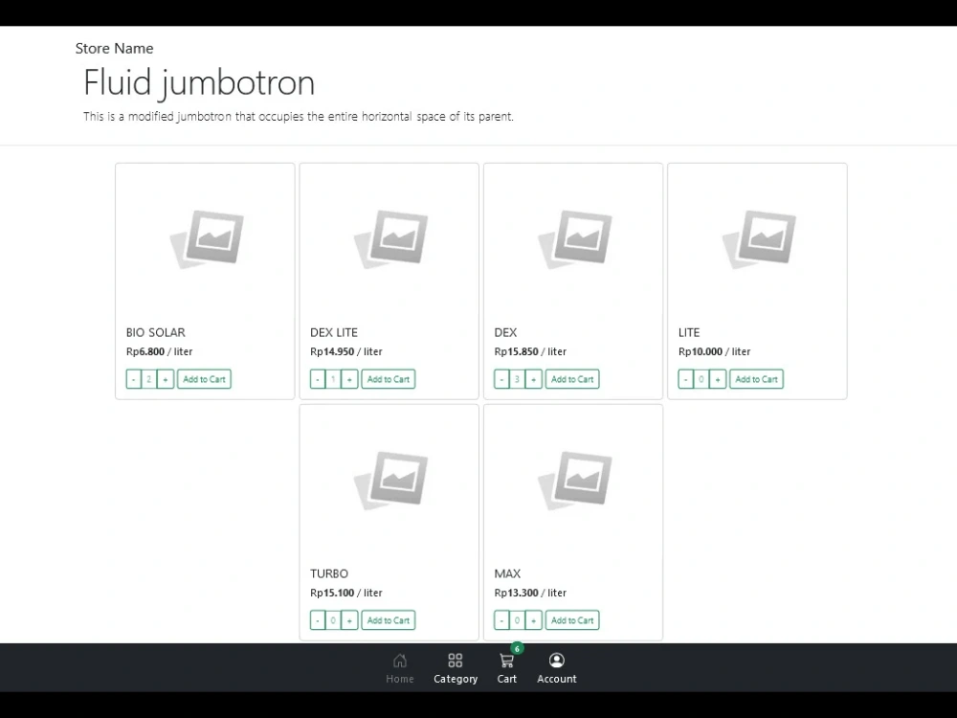Decrease MAX quantity with minus
The height and width of the screenshot is (718, 957).
[x=501, y=620]
